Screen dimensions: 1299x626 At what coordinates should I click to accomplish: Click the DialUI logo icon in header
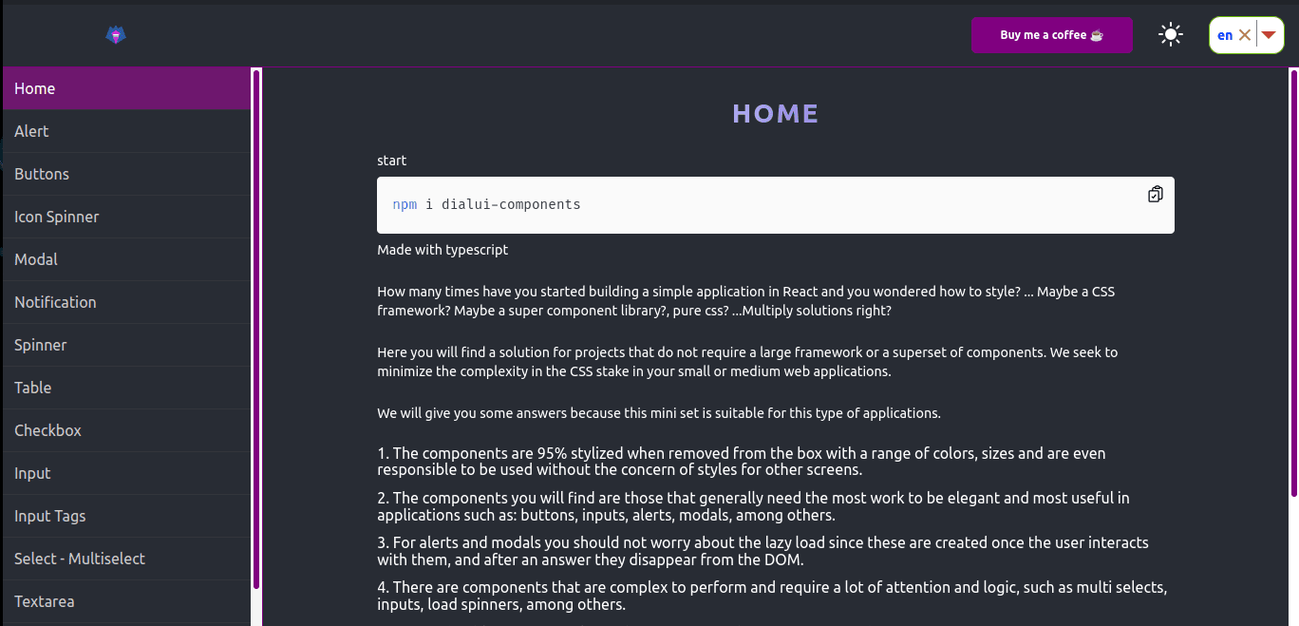click(116, 35)
